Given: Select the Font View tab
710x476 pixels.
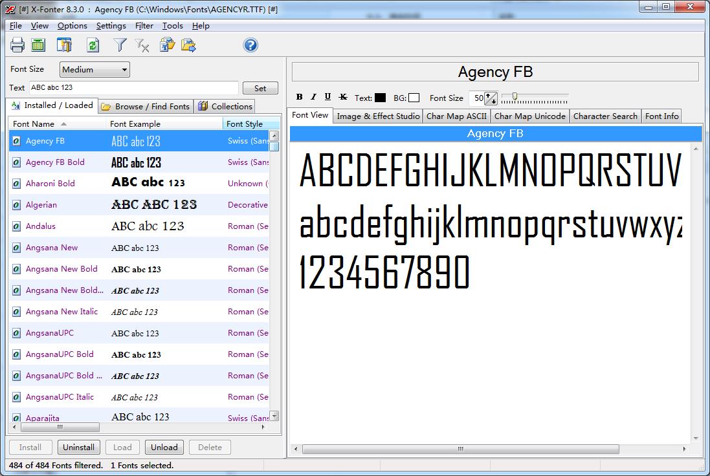Looking at the screenshot, I should pos(310,115).
